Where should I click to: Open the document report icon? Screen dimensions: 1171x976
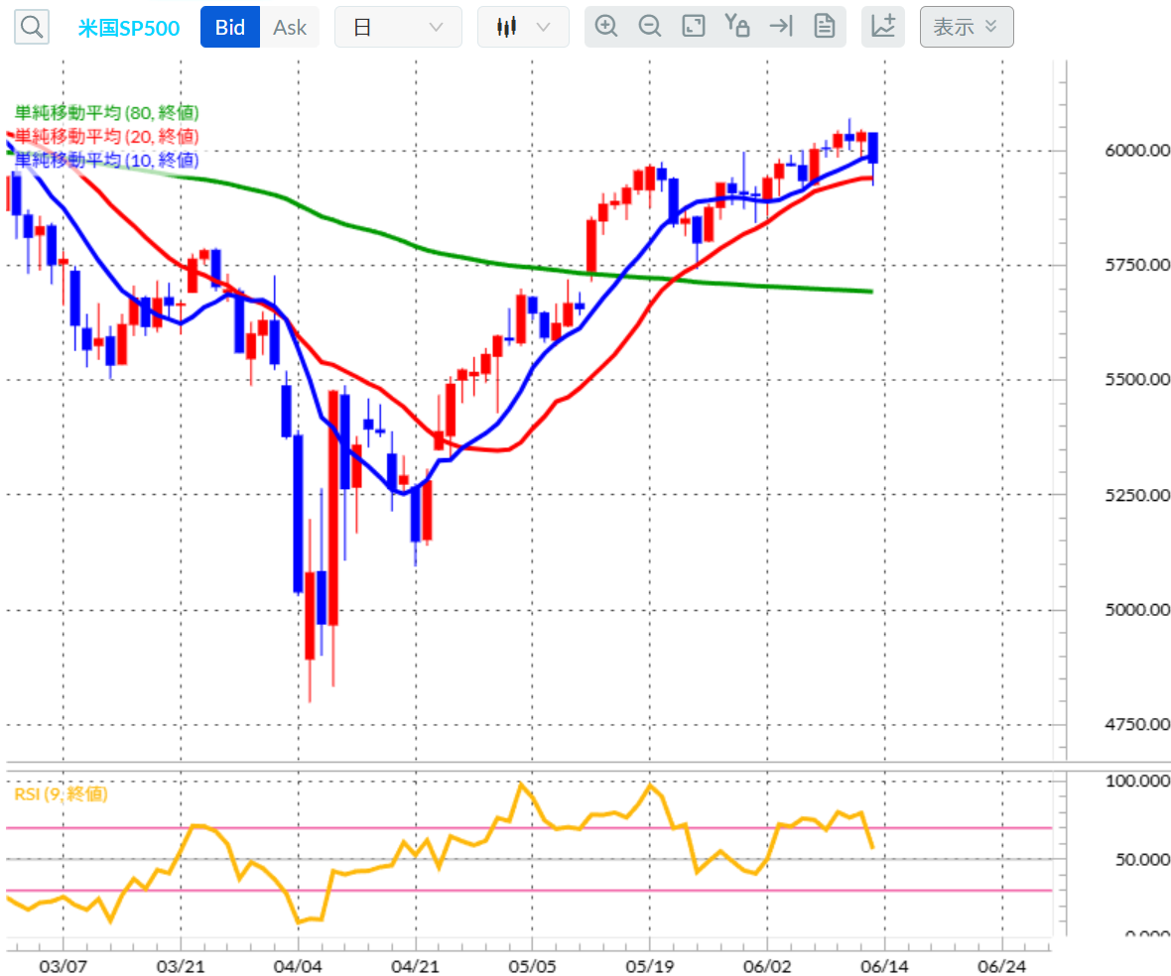[x=825, y=26]
